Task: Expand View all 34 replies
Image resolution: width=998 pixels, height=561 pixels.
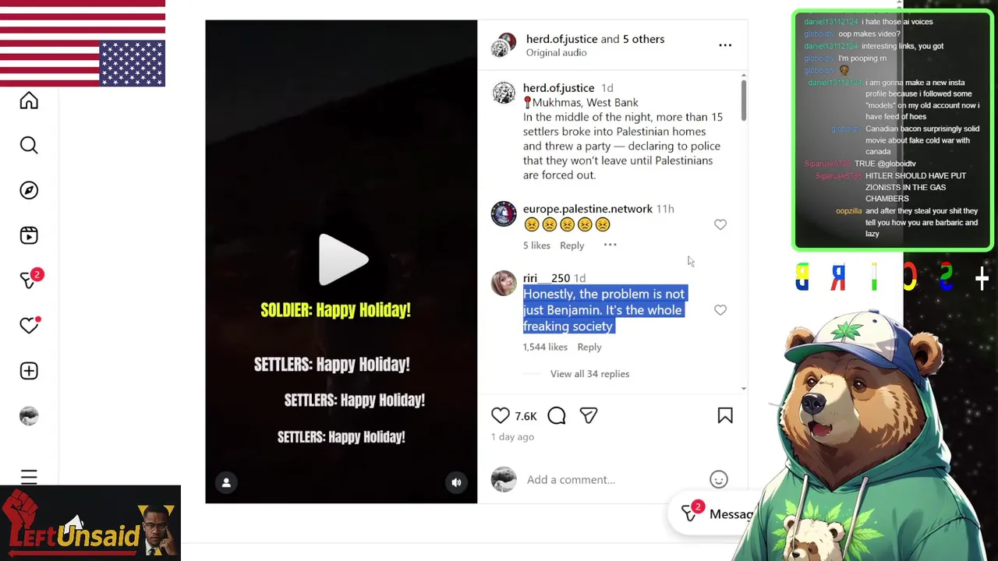Action: point(589,374)
